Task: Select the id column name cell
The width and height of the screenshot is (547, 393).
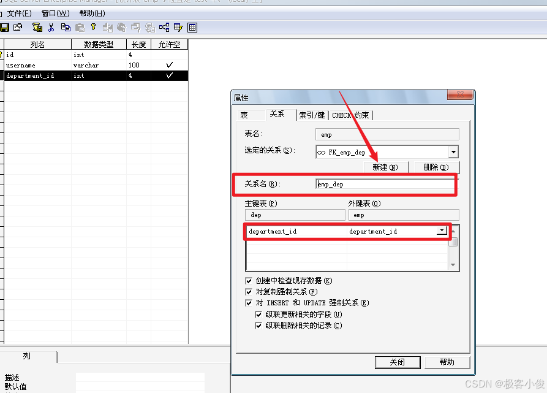Action: tap(38, 55)
